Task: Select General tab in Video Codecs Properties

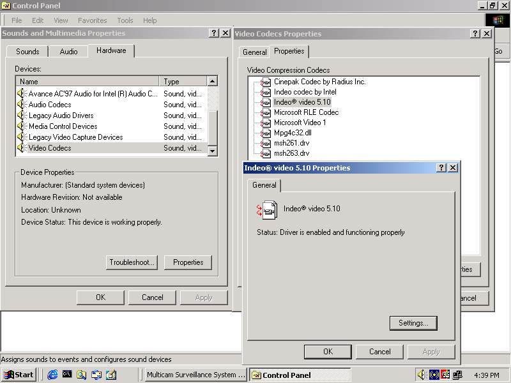Action: point(254,52)
